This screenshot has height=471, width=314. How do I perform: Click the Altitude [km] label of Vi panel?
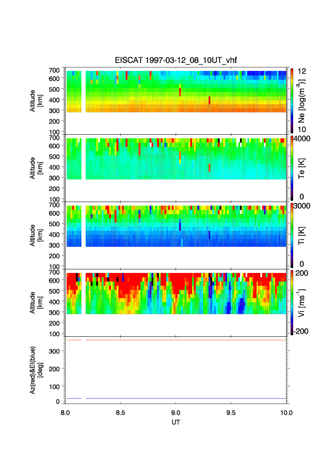click(36, 303)
